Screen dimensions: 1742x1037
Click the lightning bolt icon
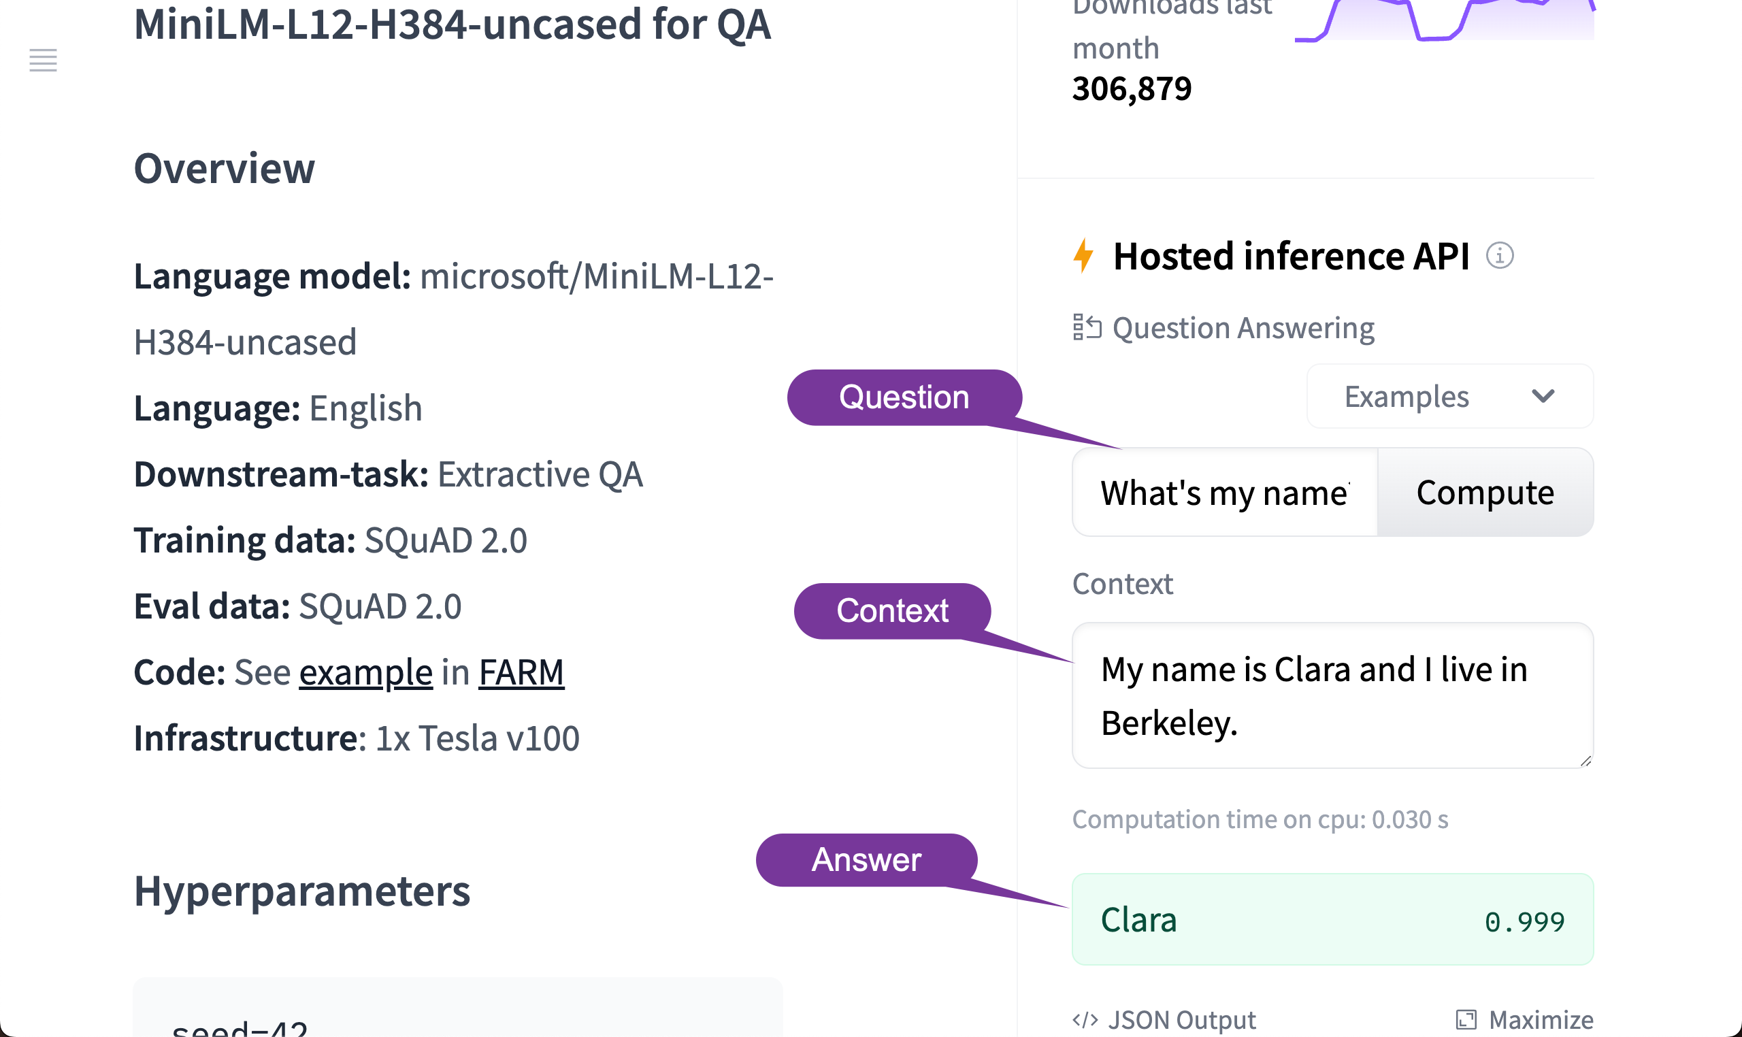(x=1083, y=255)
